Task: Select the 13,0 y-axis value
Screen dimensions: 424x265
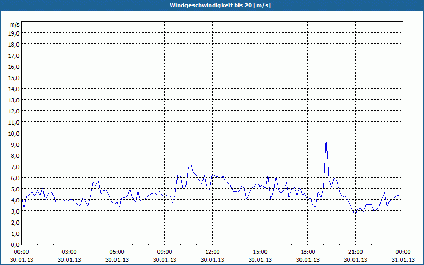Action: point(14,100)
